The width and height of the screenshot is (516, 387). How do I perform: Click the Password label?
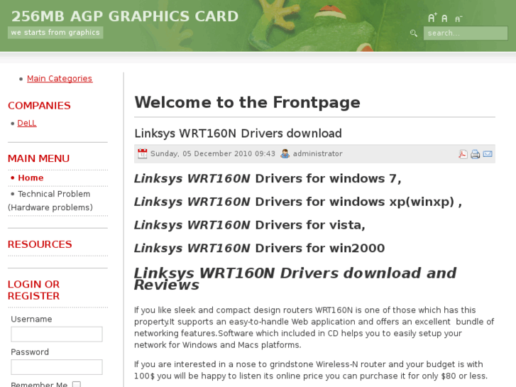click(30, 352)
